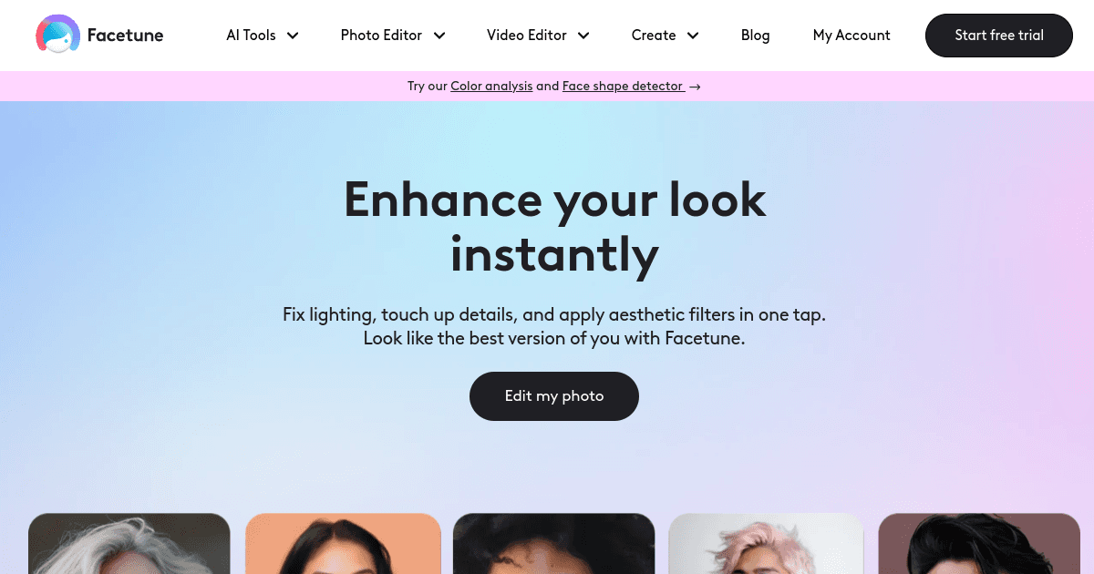Open the Facetune home wordmark
This screenshot has height=574, width=1094.
point(125,36)
